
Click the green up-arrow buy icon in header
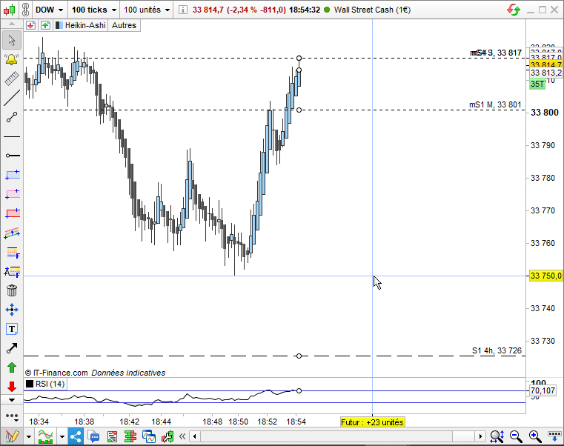pyautogui.click(x=45, y=25)
